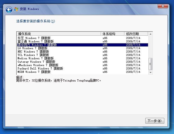Choose Packard Bell Windows 7 旗舰版
174x134 pixels.
[x=83, y=69]
